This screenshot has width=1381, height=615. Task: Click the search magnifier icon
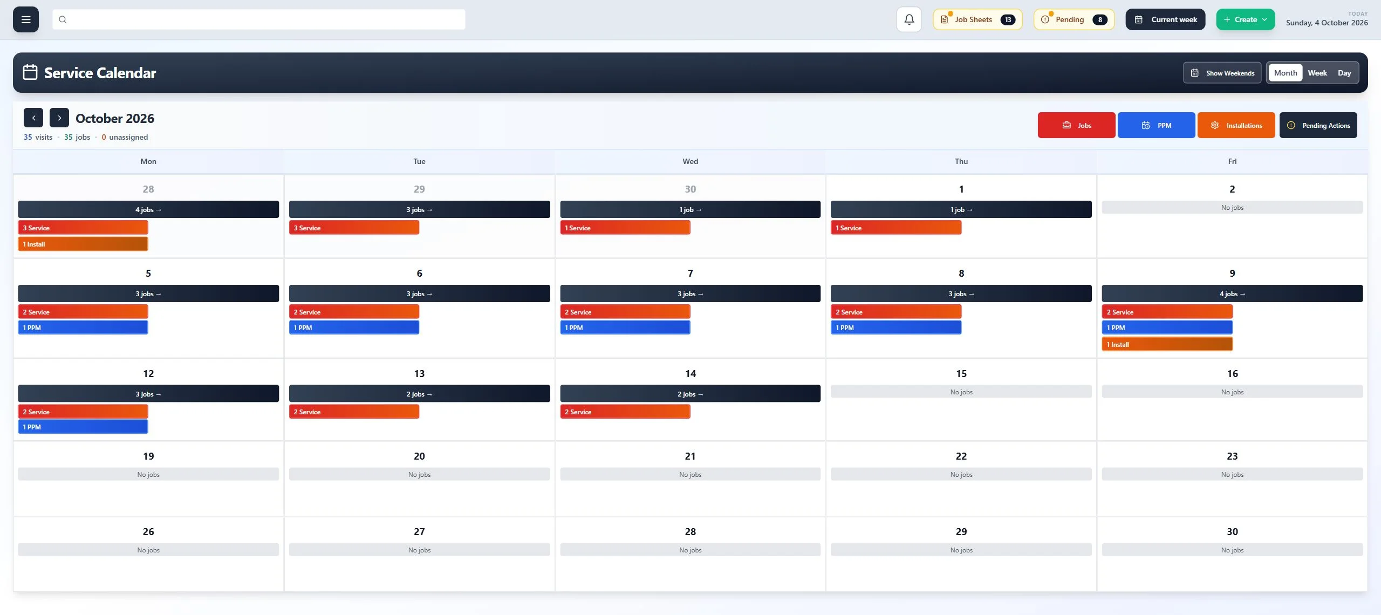(x=63, y=19)
